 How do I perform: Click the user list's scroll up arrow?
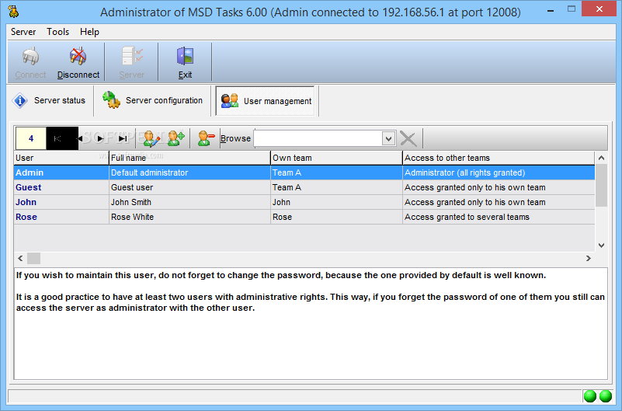[x=601, y=158]
